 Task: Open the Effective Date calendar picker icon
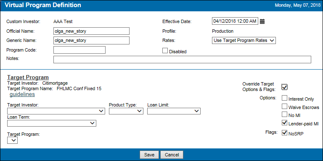[x=262, y=21]
